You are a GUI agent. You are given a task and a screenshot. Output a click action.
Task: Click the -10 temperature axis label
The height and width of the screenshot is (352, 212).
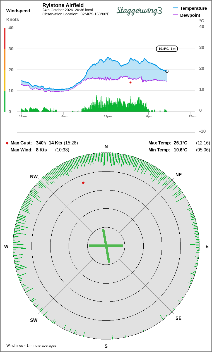click(x=203, y=131)
